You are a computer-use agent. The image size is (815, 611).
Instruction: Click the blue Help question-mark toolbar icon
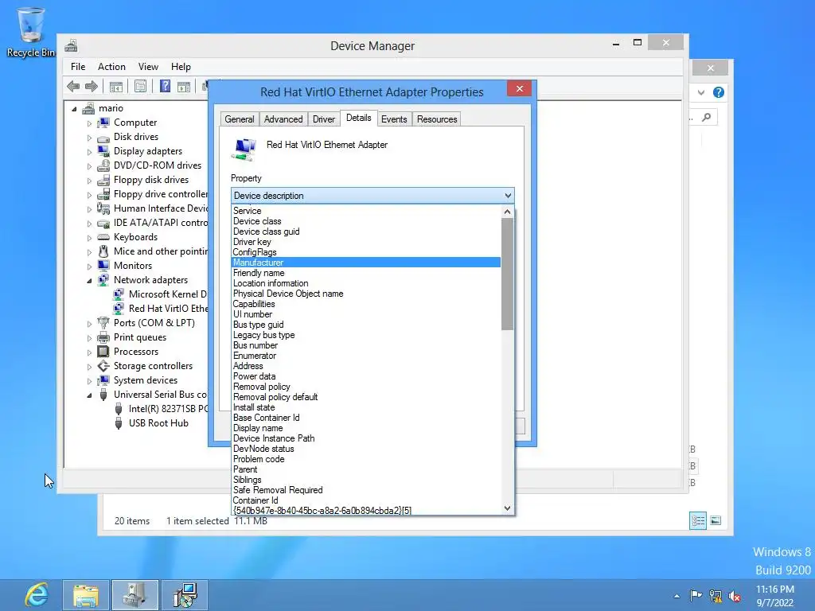165,86
